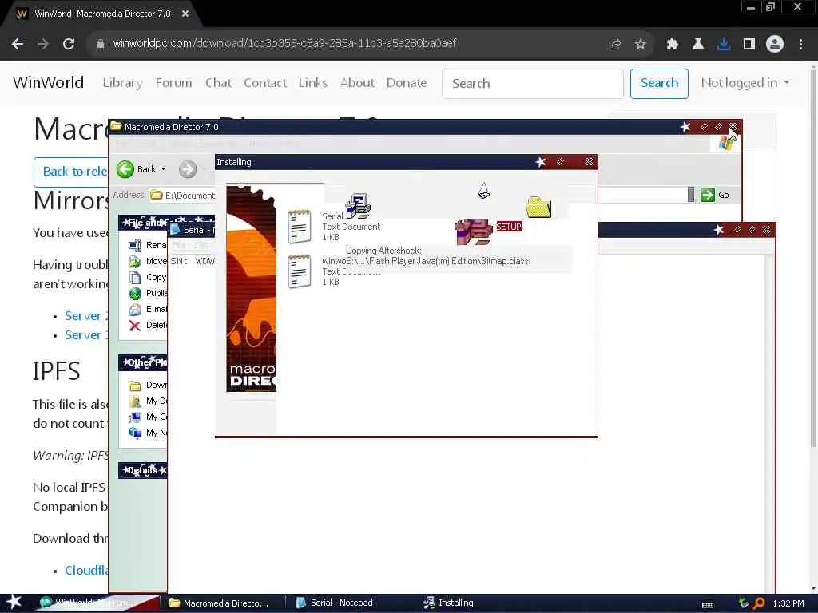
Task: Open the Forum nav item
Action: point(173,83)
